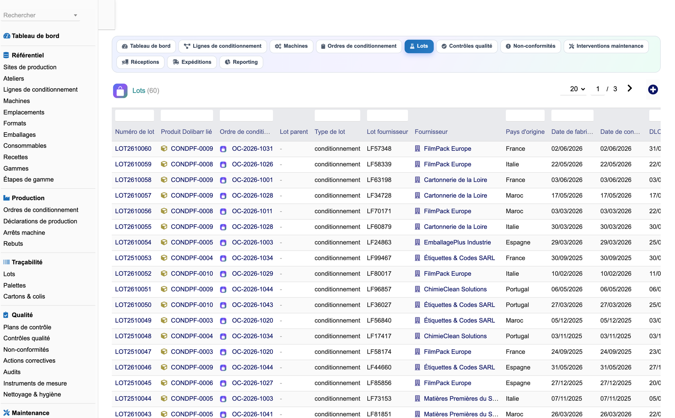The image size is (675, 418).
Task: Select the Contrôles qualité tab
Action: (x=467, y=46)
